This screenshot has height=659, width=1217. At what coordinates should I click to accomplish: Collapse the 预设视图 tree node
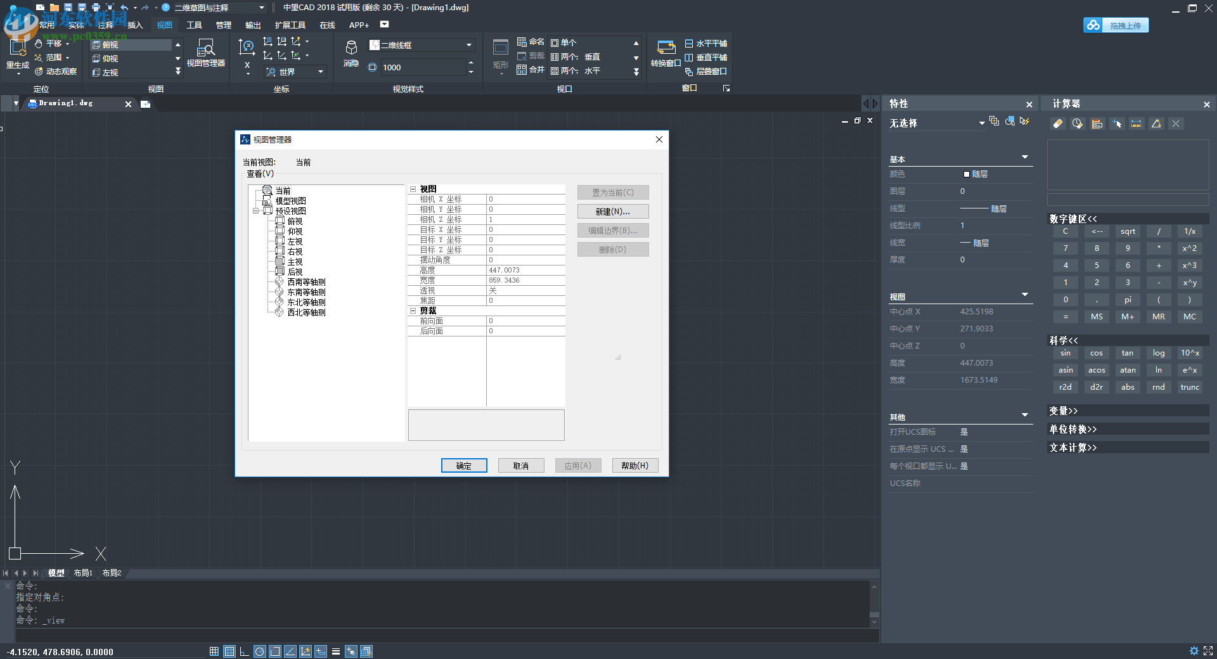[255, 211]
